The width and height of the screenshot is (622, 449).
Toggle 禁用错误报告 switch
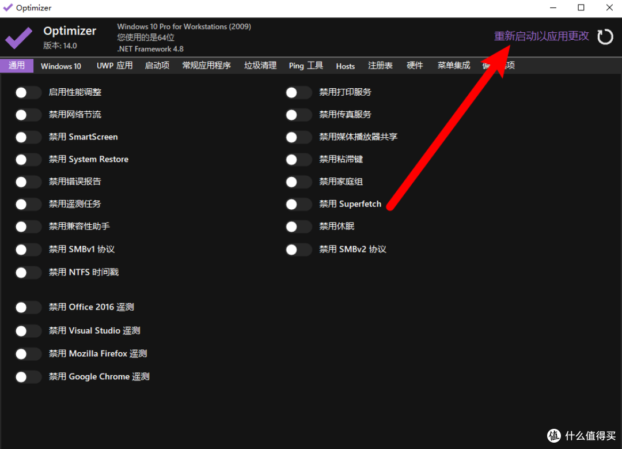click(x=28, y=182)
